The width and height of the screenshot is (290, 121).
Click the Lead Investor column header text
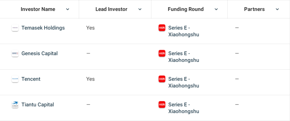click(x=111, y=9)
